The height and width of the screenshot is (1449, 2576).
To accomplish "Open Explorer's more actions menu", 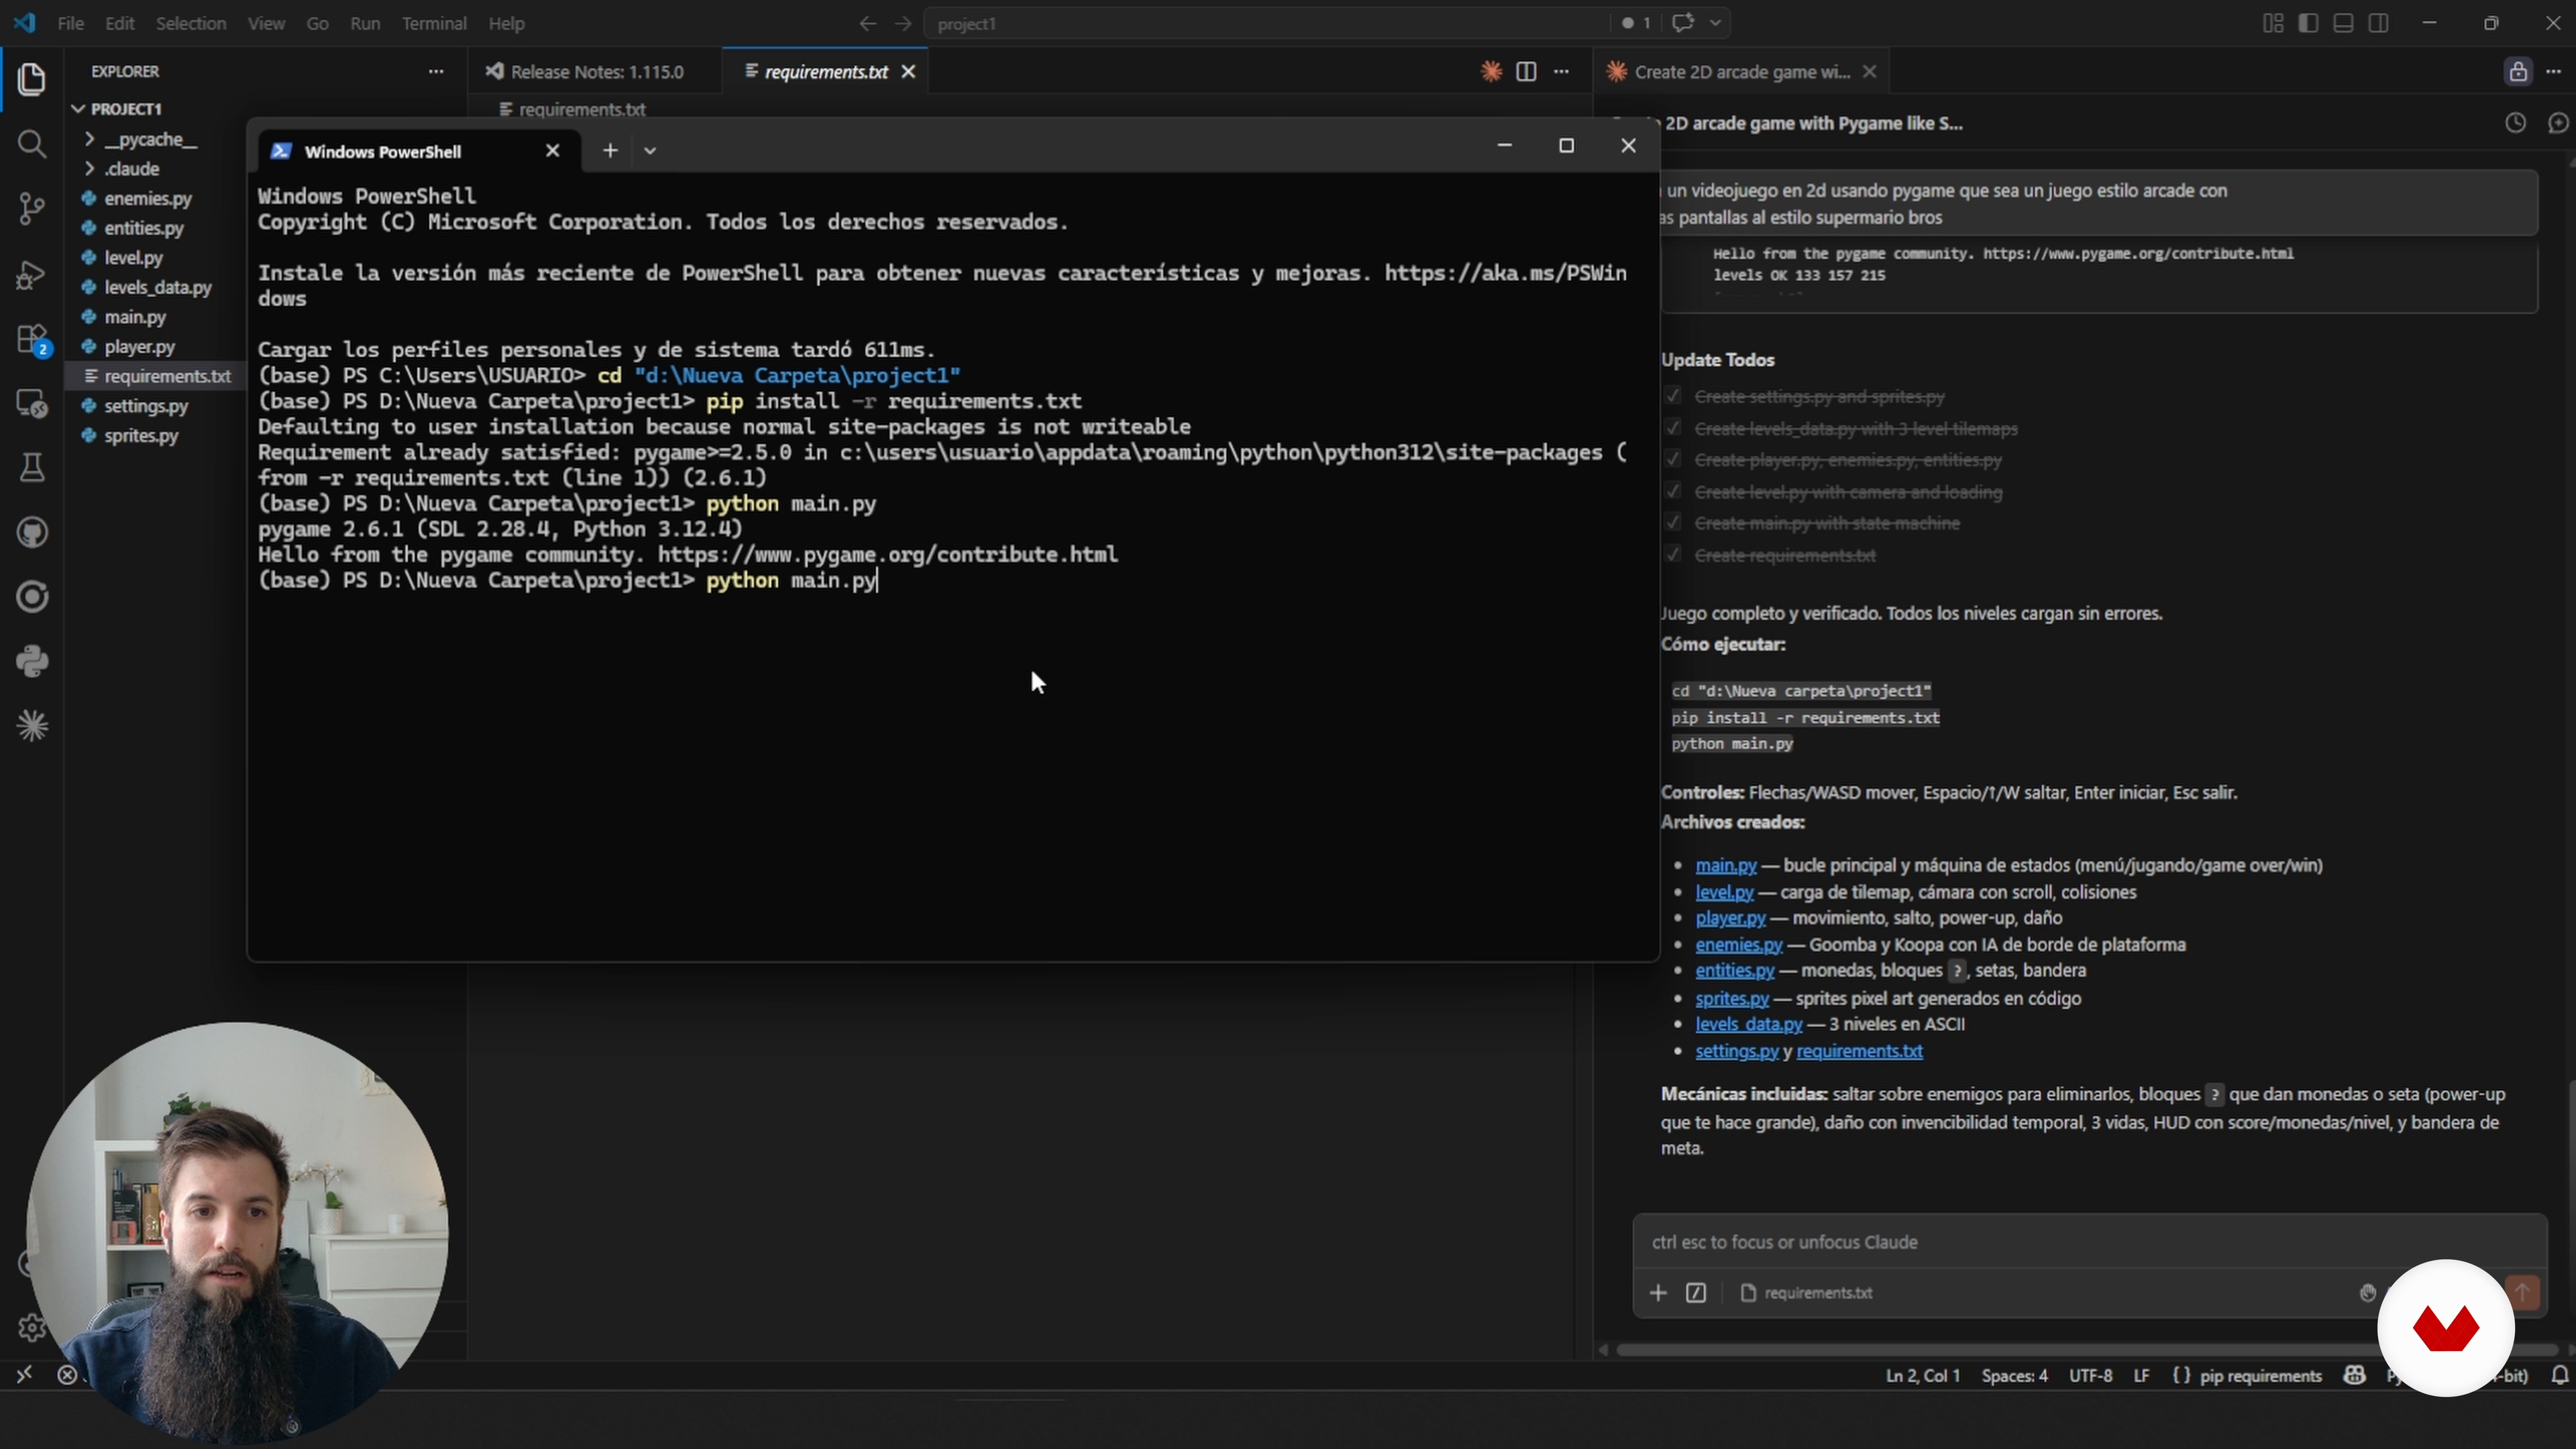I will (436, 72).
